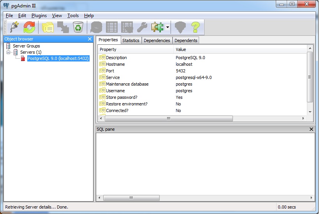319x214 pixels.
Task: Select the Port value 5432
Action: click(181, 71)
